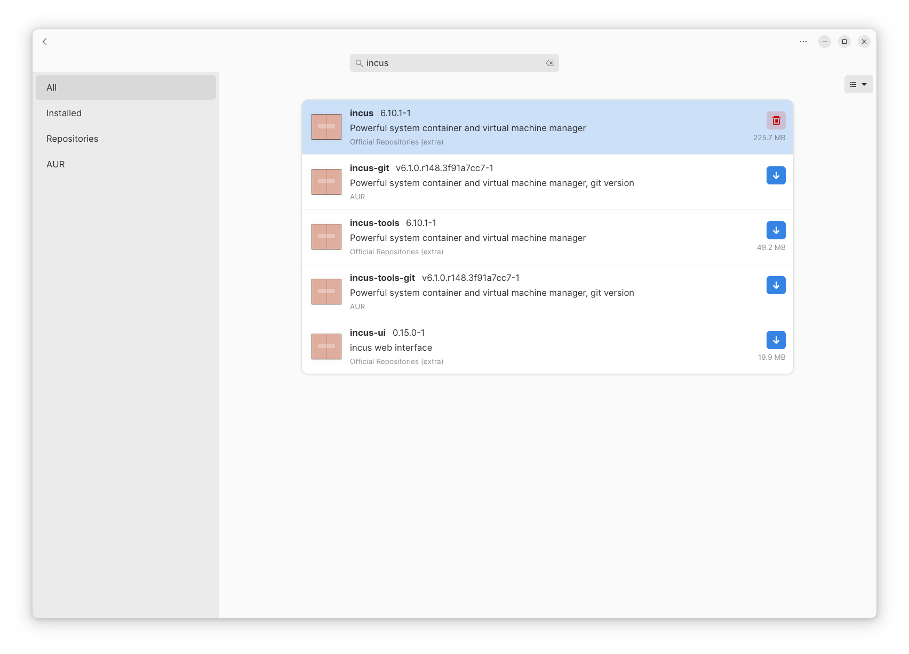Screen dimensions: 909x654
Task: Show Installed packages
Action: point(126,113)
